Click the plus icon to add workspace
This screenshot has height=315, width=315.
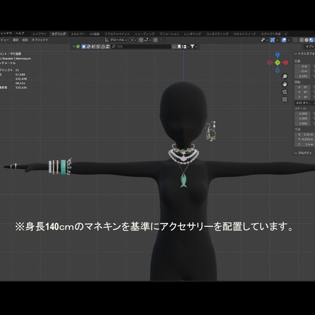pos(286,34)
